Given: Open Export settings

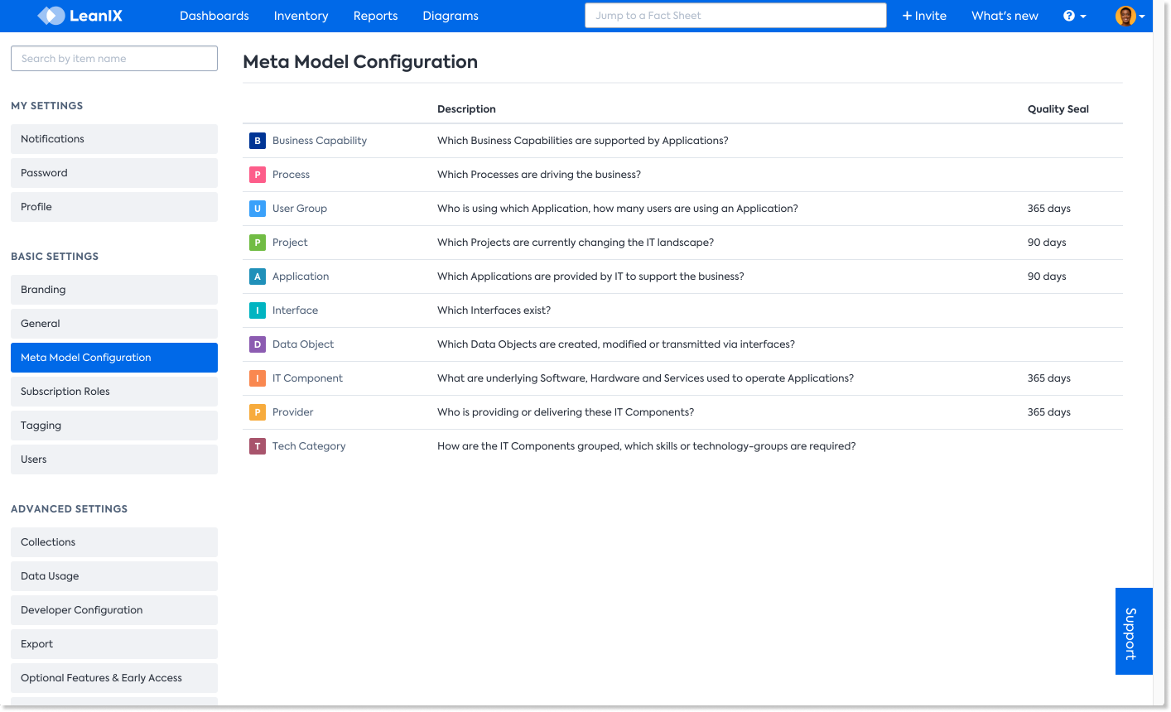Looking at the screenshot, I should pos(114,644).
